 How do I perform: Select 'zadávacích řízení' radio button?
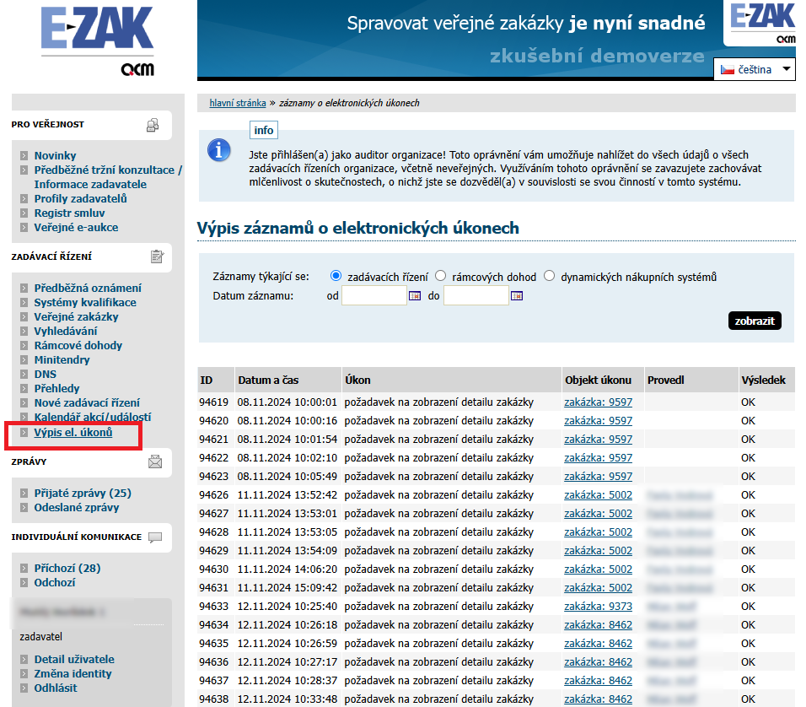336,276
